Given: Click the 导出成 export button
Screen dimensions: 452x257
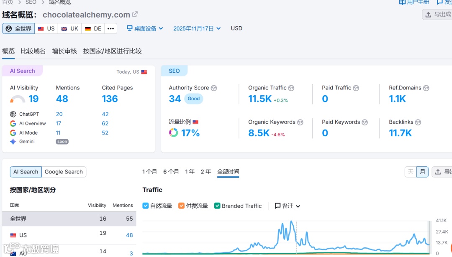Looking at the screenshot, I should tap(438, 14).
